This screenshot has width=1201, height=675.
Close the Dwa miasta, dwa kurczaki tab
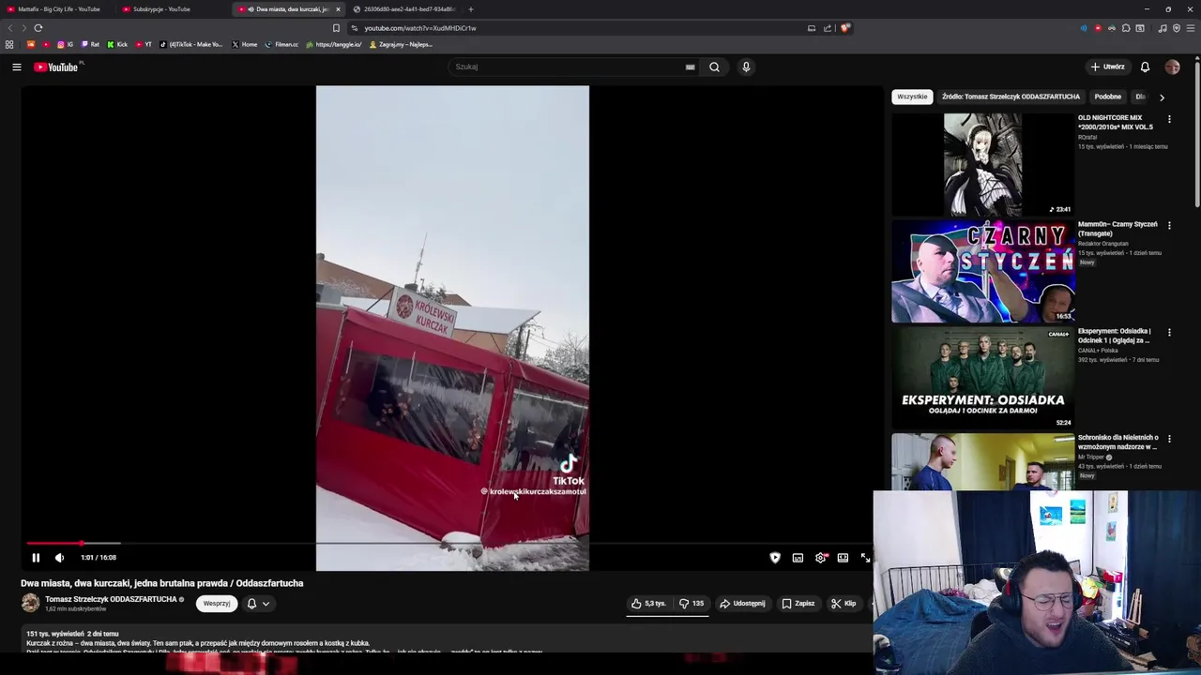[338, 9]
